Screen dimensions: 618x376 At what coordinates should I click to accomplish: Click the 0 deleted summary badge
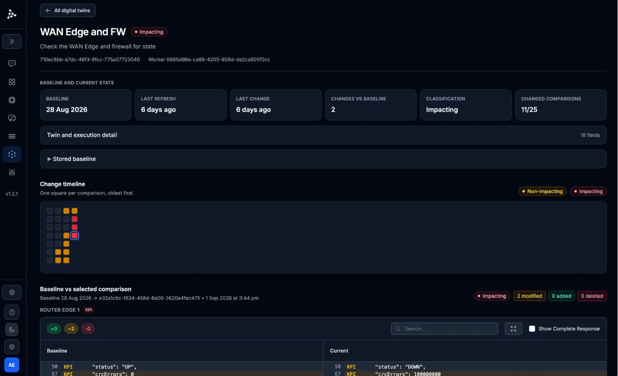point(592,296)
